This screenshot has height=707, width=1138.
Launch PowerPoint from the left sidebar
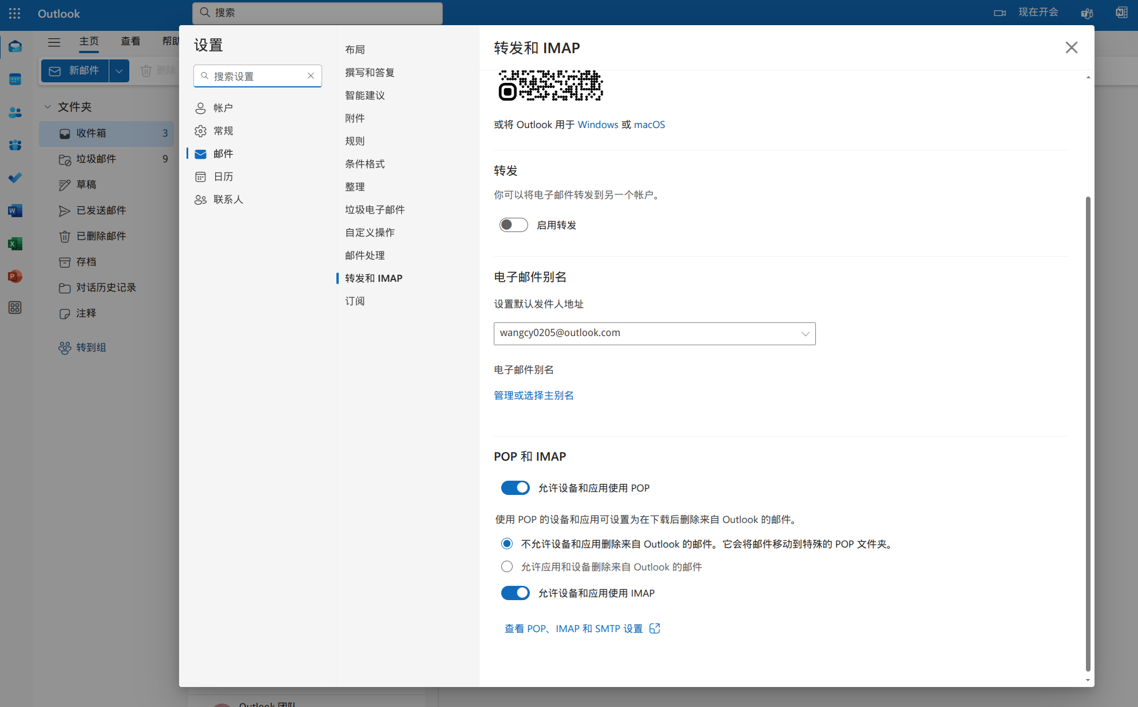pyautogui.click(x=15, y=276)
